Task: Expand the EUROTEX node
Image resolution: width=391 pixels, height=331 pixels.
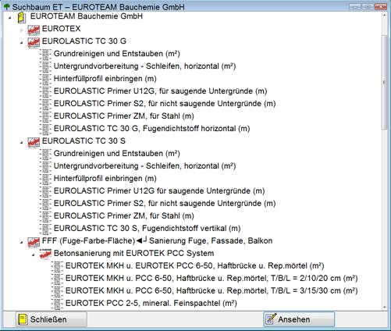Action: point(22,30)
